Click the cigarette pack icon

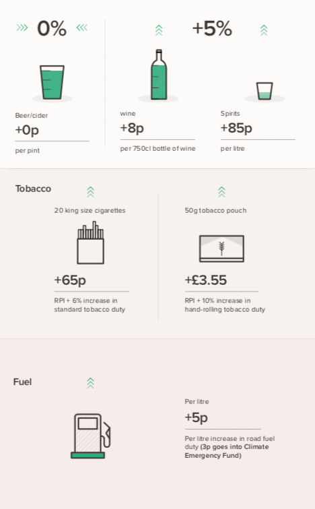pyautogui.click(x=90, y=242)
